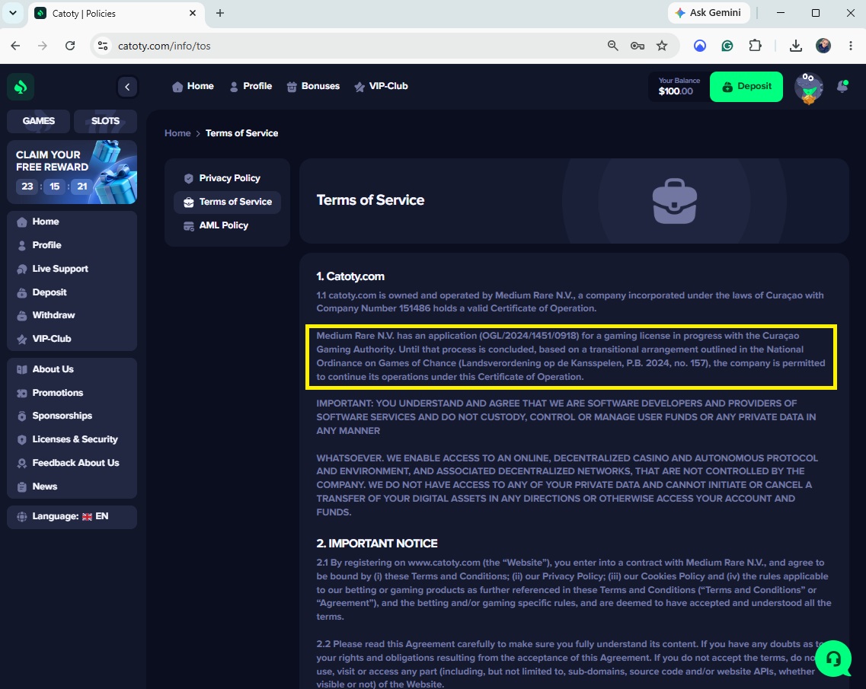Open the Privacy Policy page
This screenshot has height=689, width=866.
227,178
